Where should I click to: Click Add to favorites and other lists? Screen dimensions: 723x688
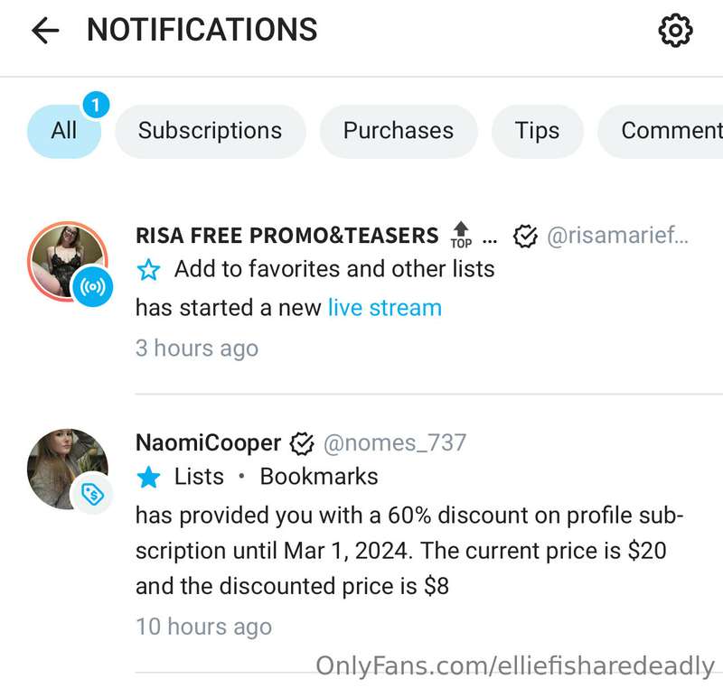(334, 269)
